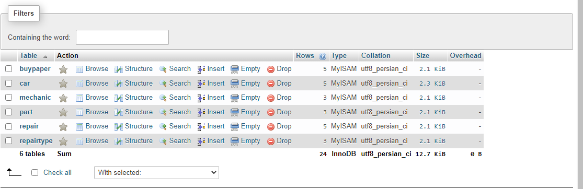Image resolution: width=583 pixels, height=189 pixels.
Task: Open the part table link
Action: 26,112
